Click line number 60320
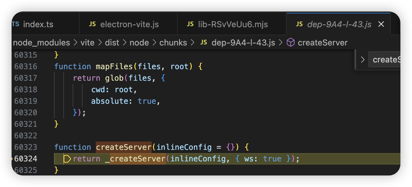This screenshot has height=187, width=412. [26, 113]
